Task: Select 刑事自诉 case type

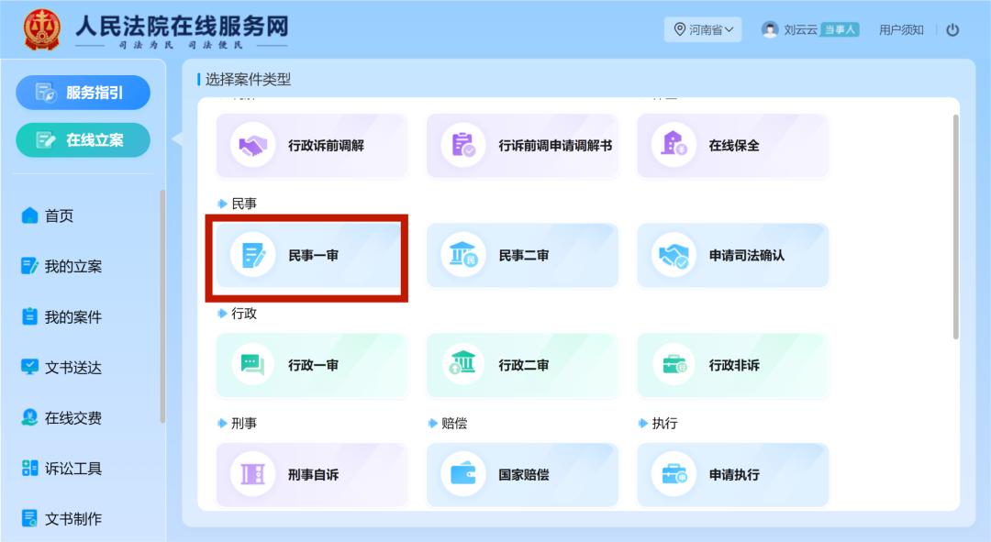Action: [312, 474]
